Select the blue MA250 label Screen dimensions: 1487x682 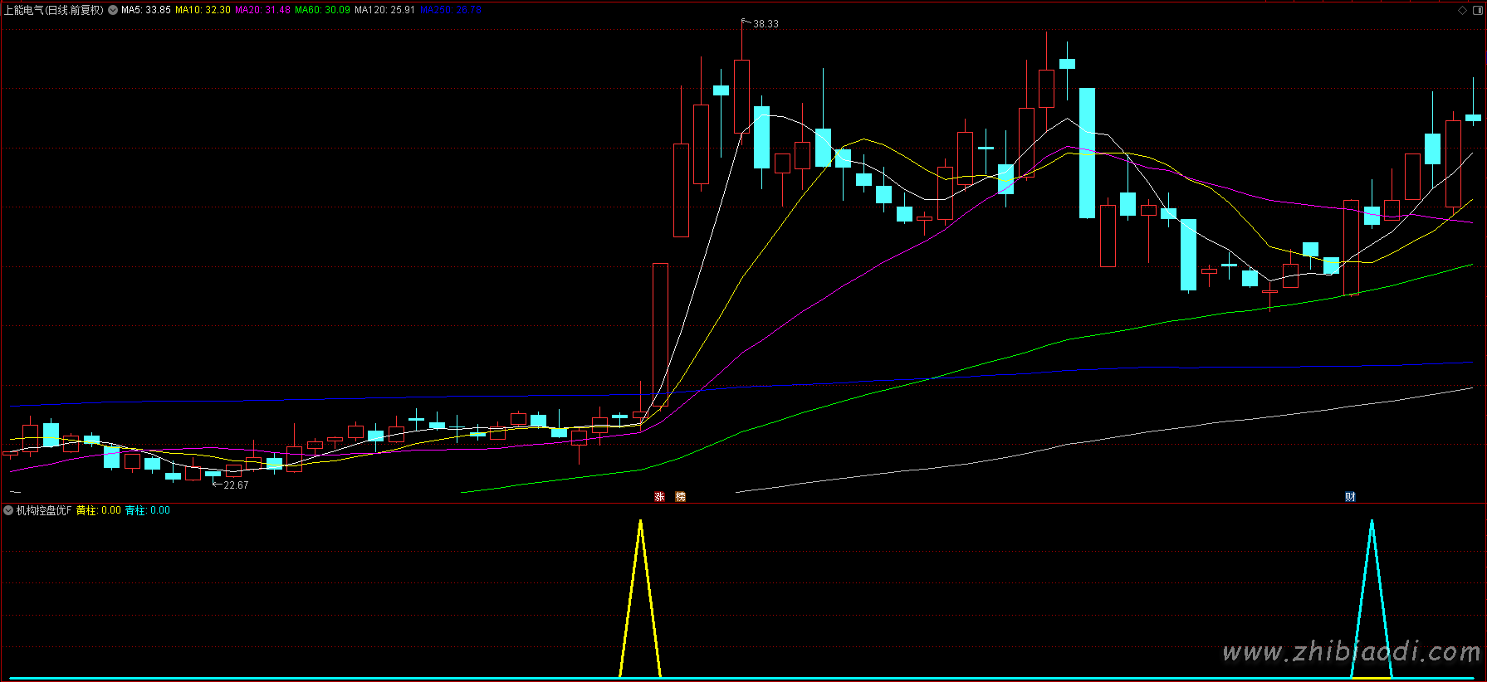pos(451,10)
